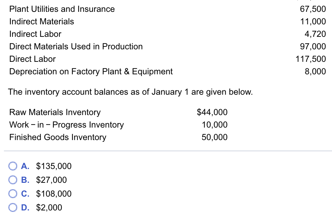Select answer option D $2,000
The image size is (332, 217).
tap(13, 207)
